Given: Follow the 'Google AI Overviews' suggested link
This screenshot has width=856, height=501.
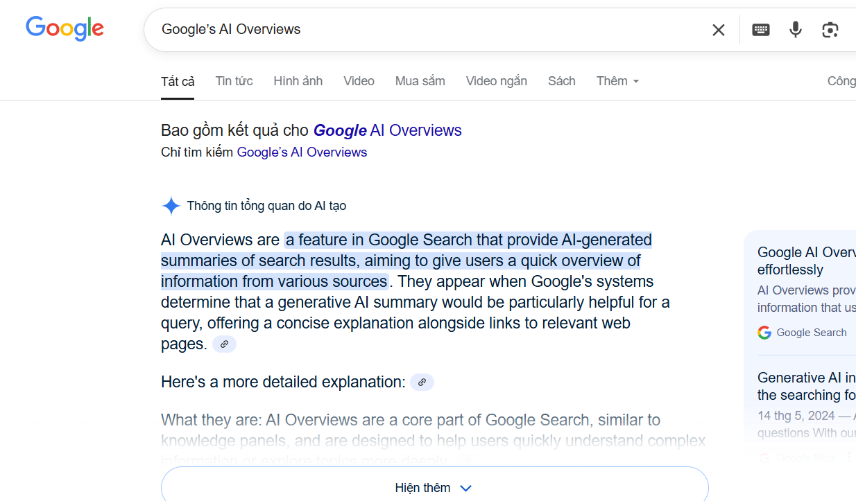Looking at the screenshot, I should click(387, 130).
